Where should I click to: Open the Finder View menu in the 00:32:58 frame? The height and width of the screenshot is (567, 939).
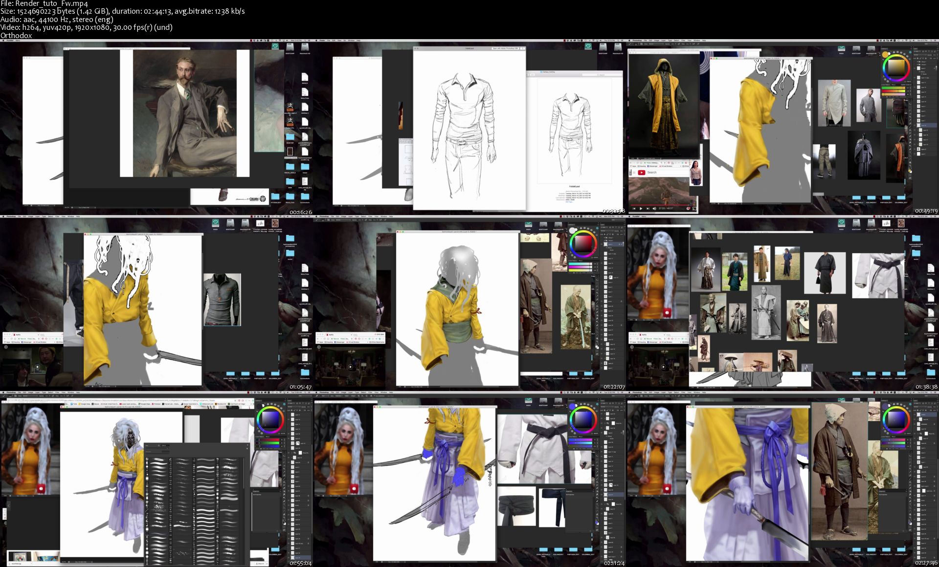340,41
